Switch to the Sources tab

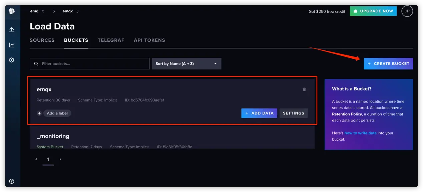(42, 40)
